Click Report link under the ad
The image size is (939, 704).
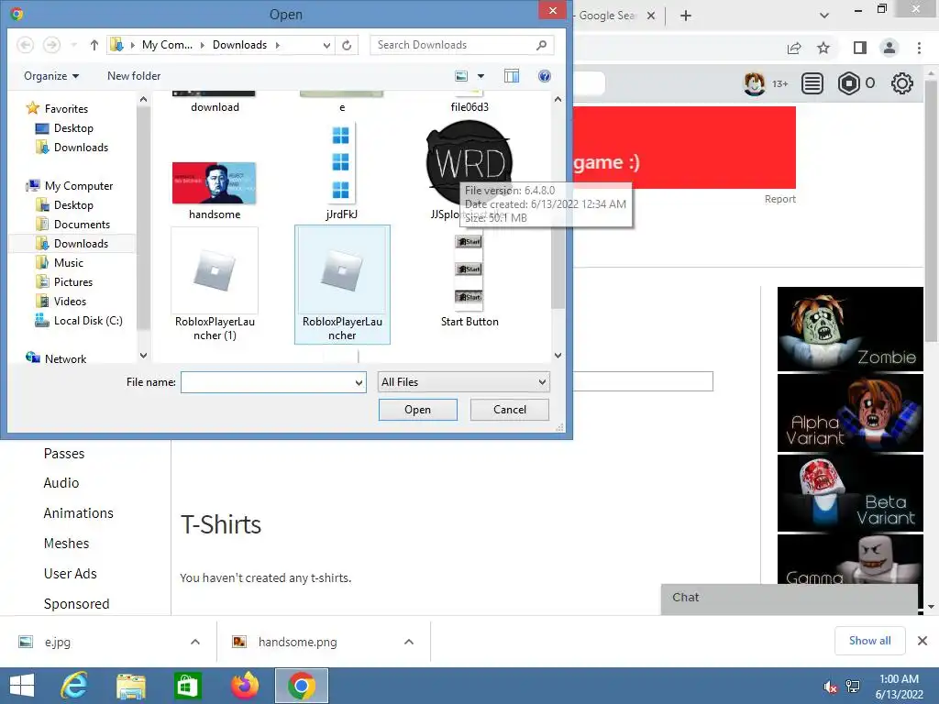pyautogui.click(x=779, y=199)
